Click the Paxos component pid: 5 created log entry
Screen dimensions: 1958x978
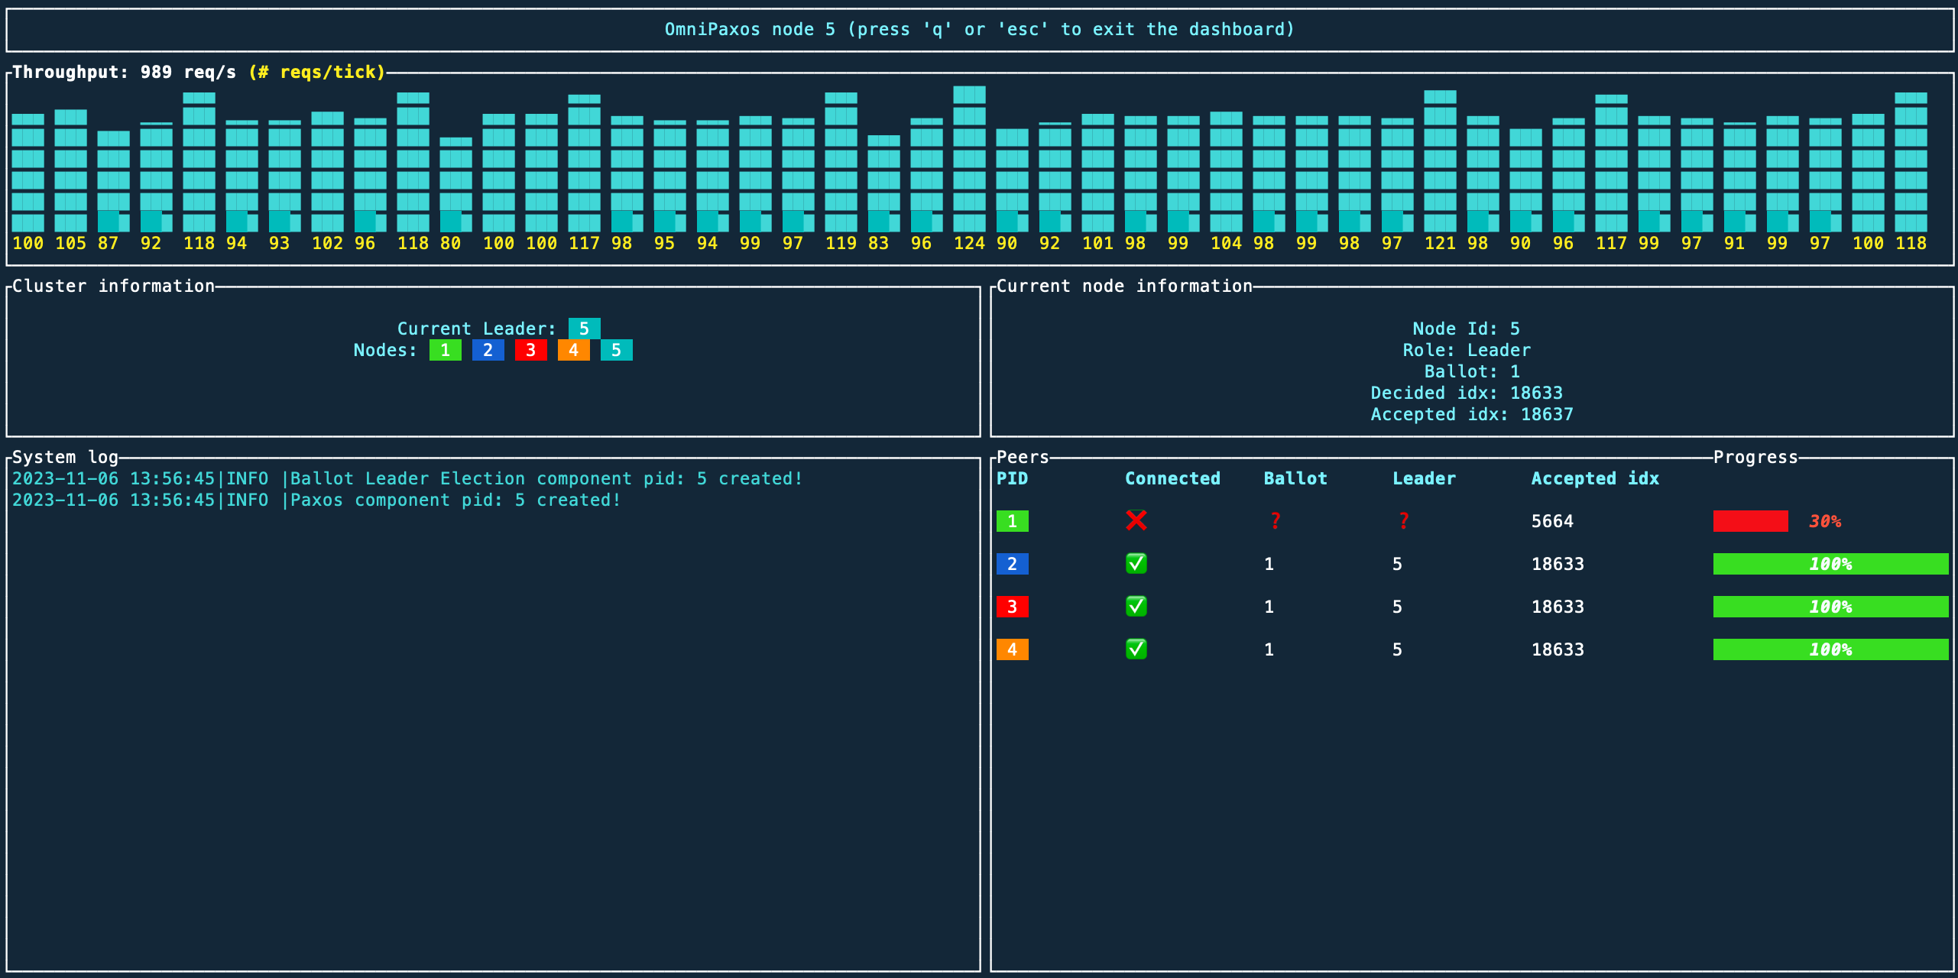317,500
